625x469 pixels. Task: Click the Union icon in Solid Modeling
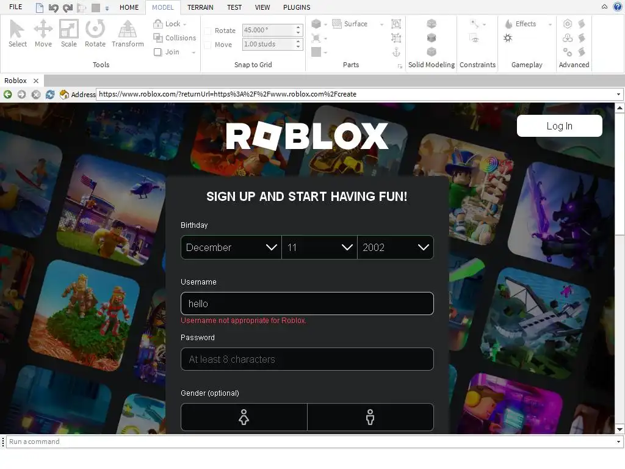click(432, 24)
